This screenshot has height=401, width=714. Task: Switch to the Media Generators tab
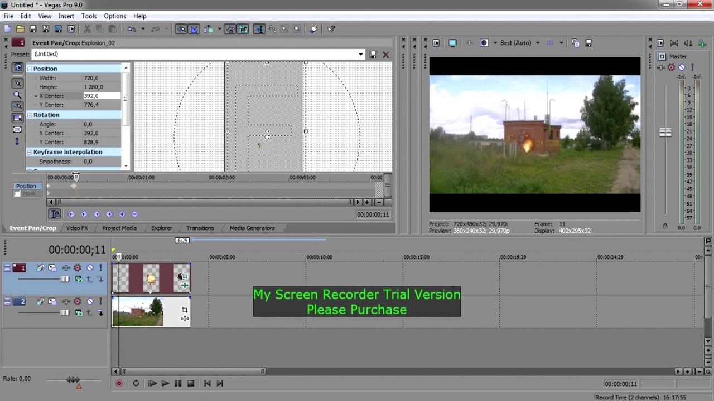tap(252, 228)
